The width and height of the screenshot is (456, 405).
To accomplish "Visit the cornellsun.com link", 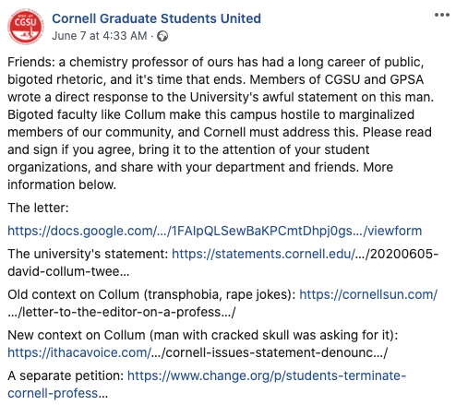I will tap(368, 294).
